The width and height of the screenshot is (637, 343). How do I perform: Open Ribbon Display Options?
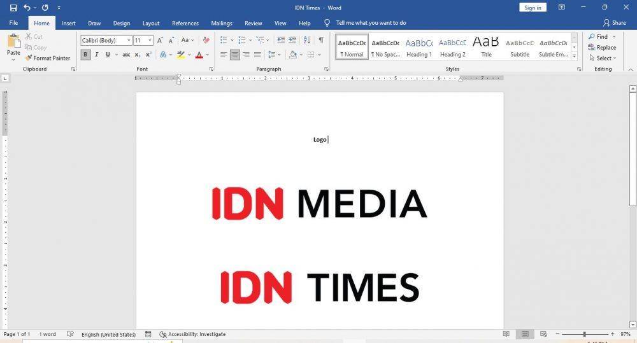click(562, 7)
